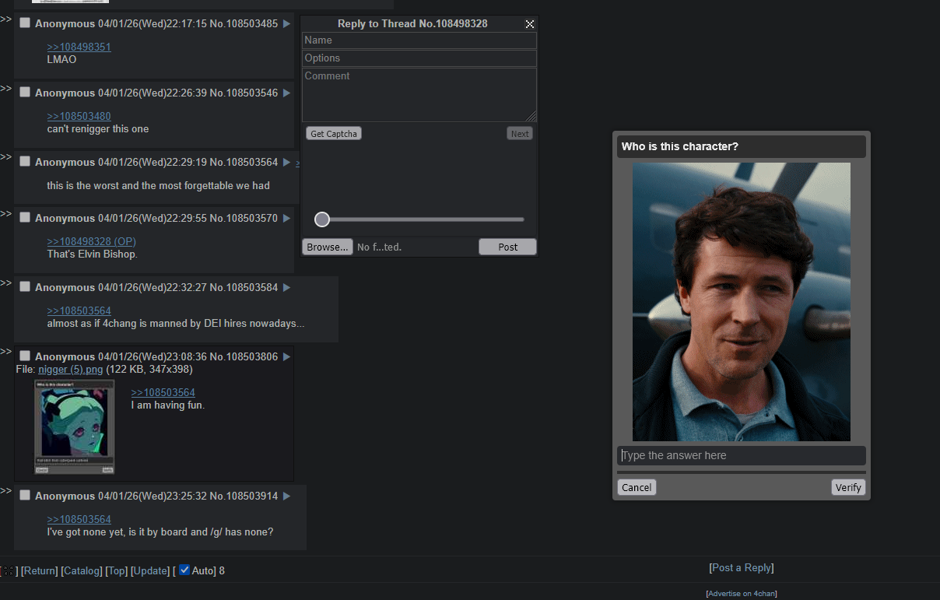Tick checkbox of post No.108503546
The image size is (940, 600).
pos(25,92)
